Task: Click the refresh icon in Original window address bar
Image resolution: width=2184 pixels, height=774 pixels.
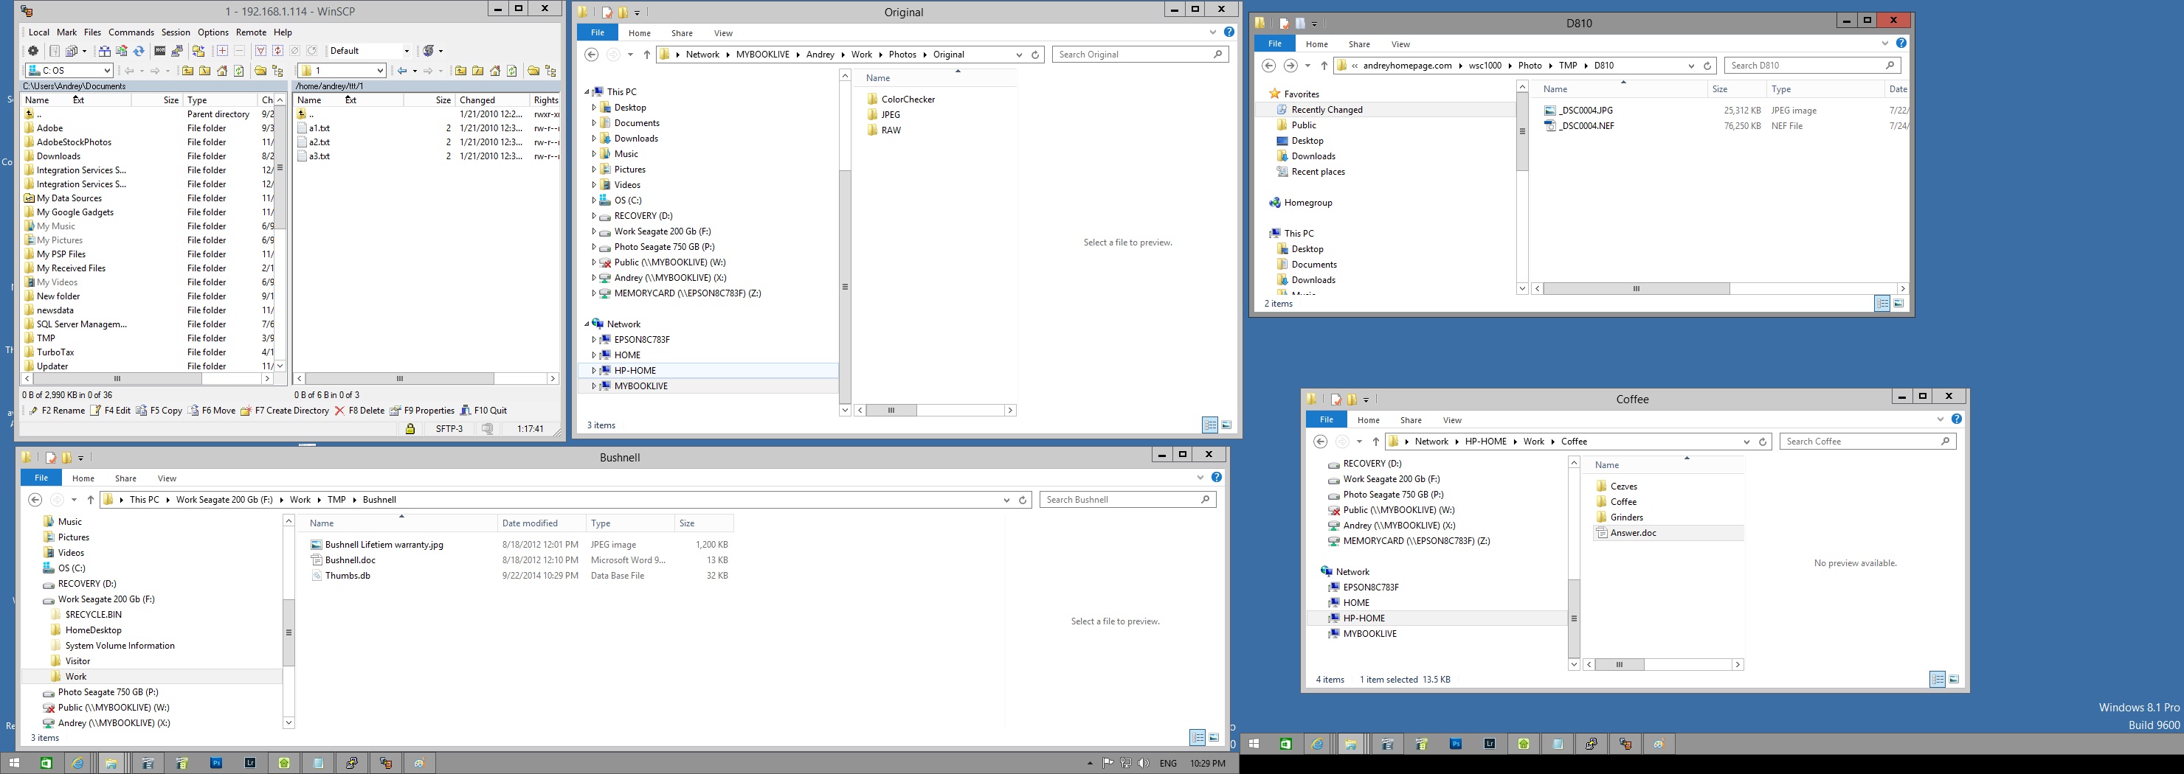Action: click(x=1035, y=55)
